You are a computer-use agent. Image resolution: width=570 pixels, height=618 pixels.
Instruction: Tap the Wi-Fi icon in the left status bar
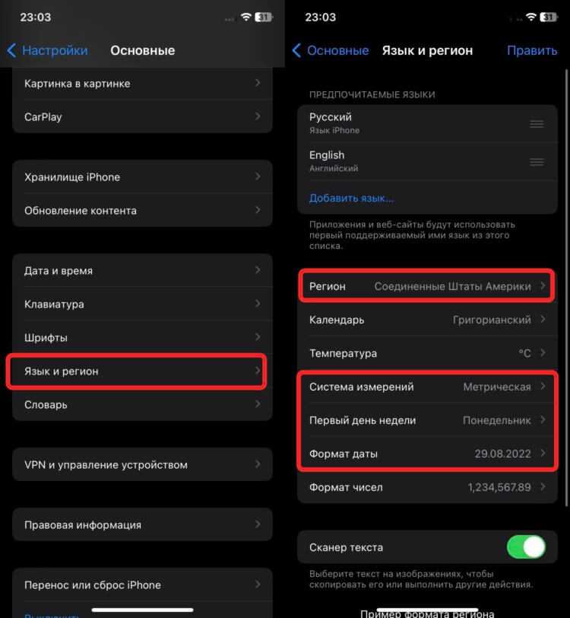pos(246,17)
